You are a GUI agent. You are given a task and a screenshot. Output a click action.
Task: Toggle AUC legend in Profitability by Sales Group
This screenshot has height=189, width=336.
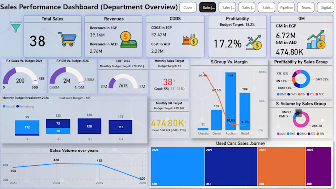pos(320,94)
